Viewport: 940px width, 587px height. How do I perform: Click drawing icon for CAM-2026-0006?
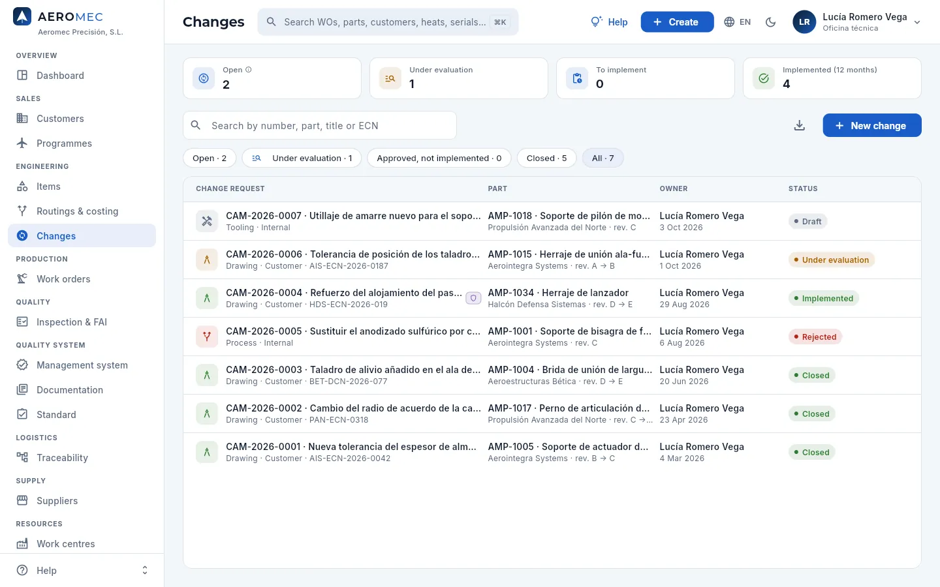(207, 260)
